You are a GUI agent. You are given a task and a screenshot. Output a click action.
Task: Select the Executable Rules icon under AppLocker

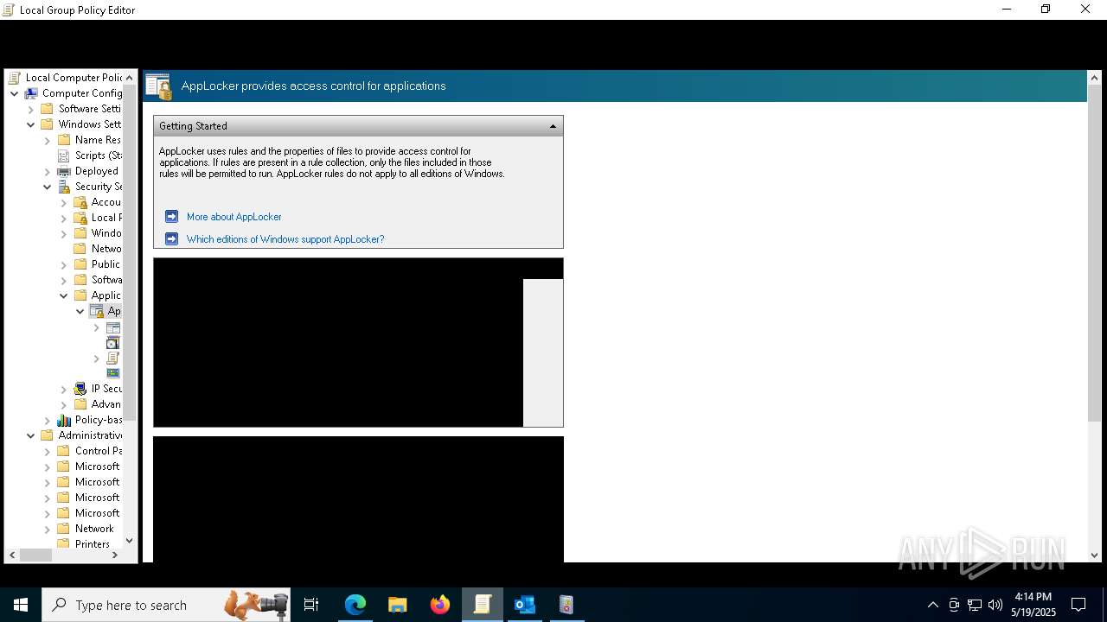(x=112, y=327)
